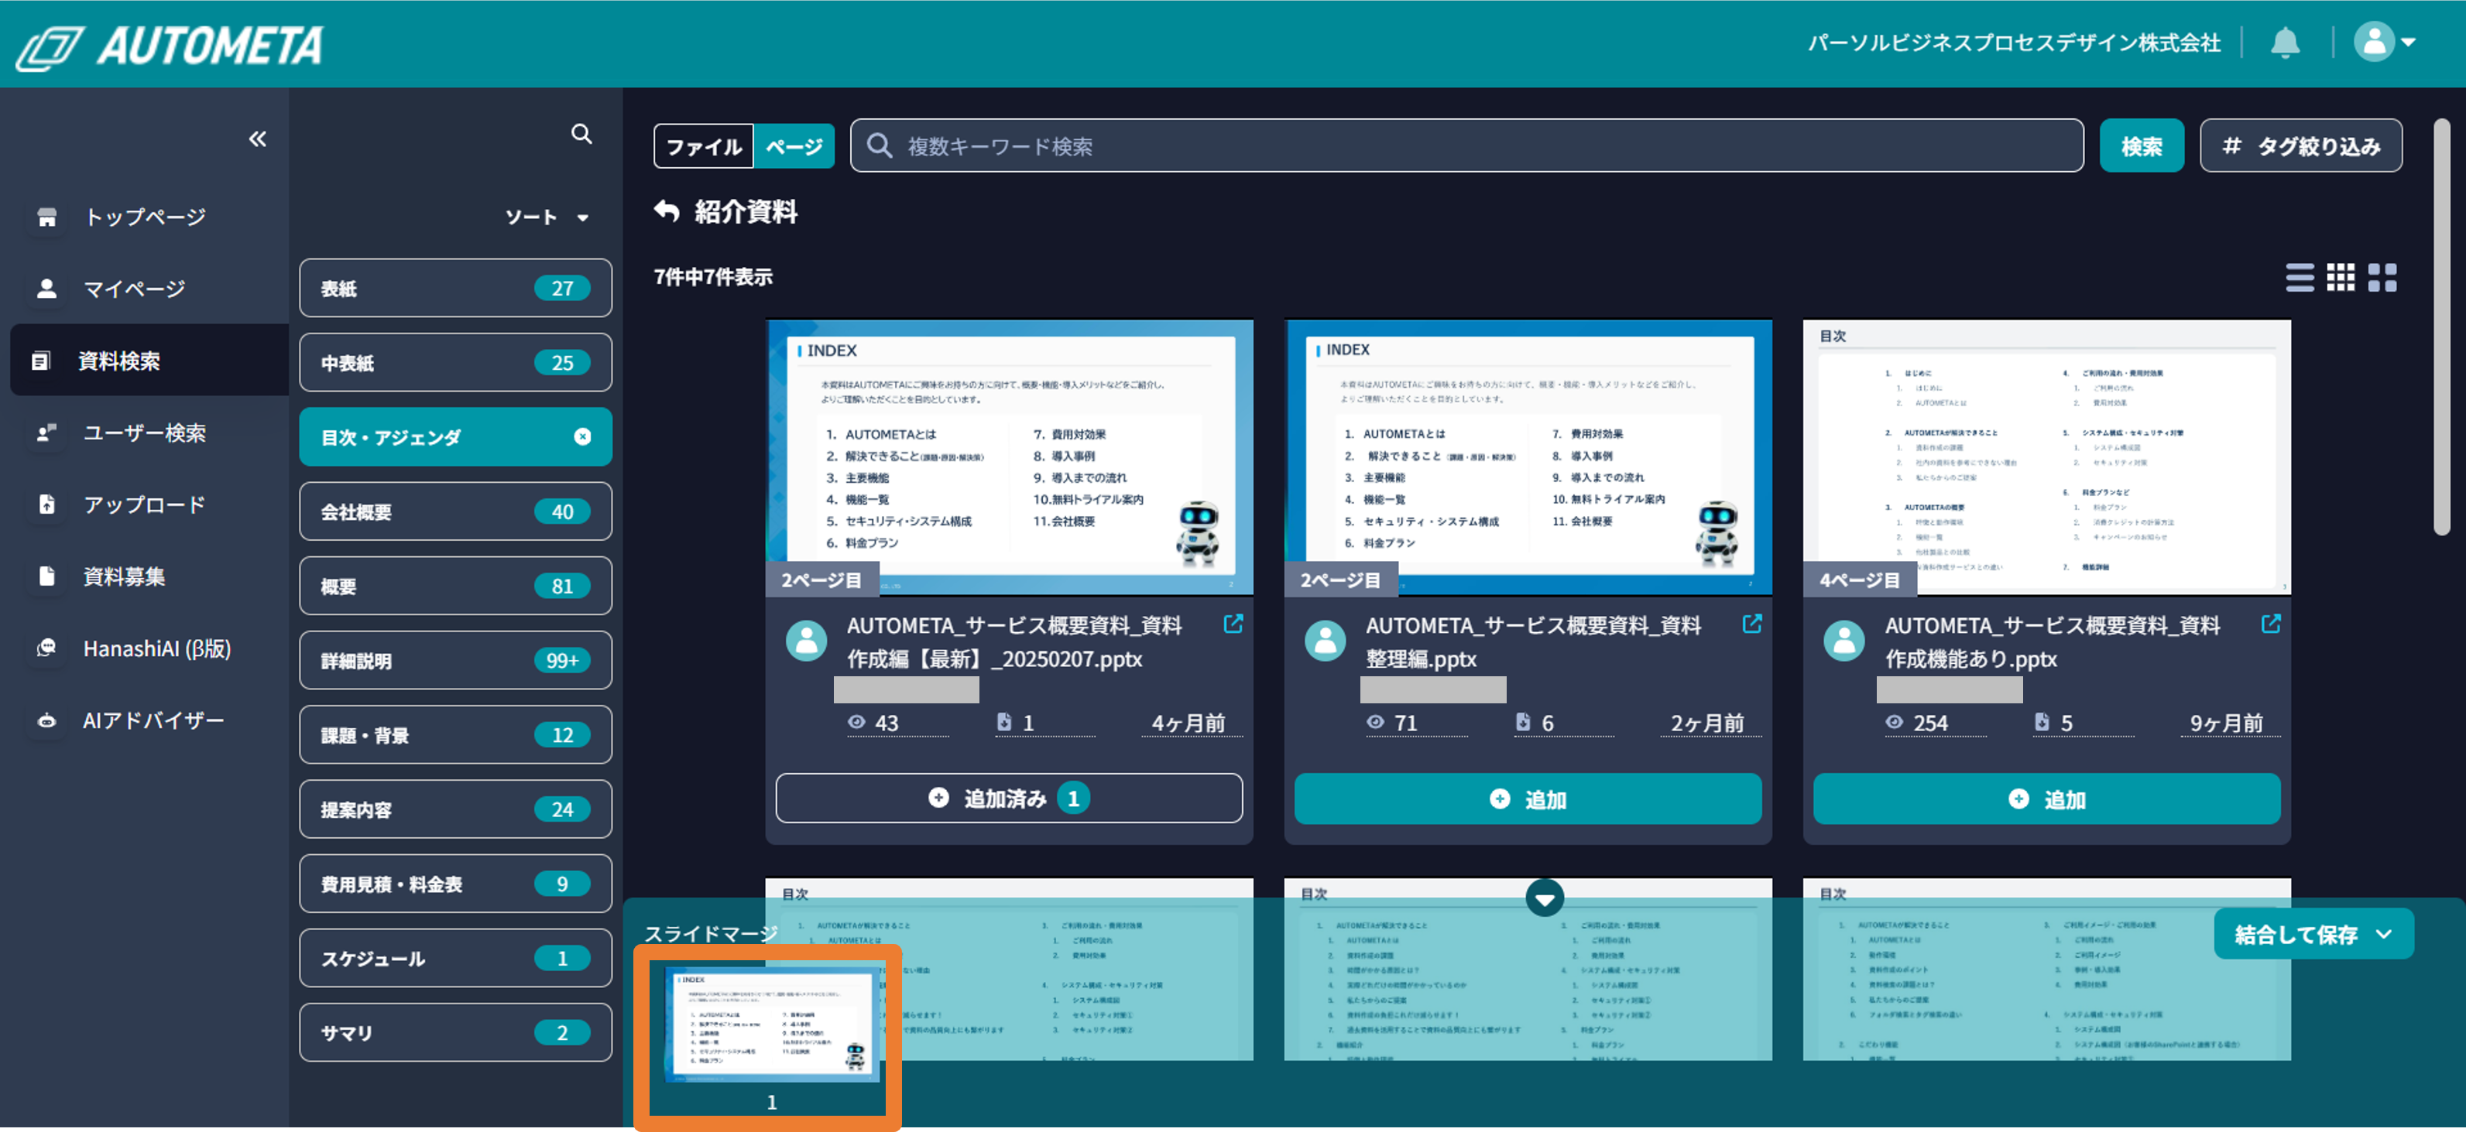Switch to list view layout
Image resolution: width=2466 pixels, height=1132 pixels.
pos(2300,278)
